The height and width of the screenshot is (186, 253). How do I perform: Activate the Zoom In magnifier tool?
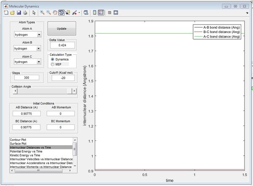42,13
